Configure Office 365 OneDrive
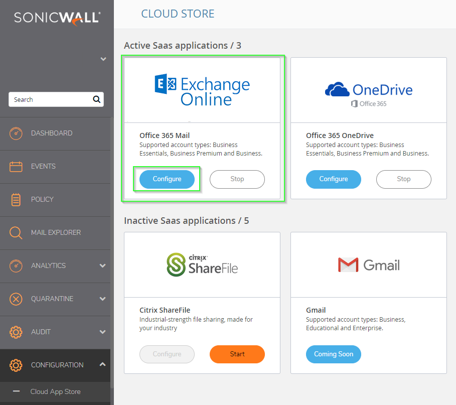The height and width of the screenshot is (405, 456). (x=333, y=179)
